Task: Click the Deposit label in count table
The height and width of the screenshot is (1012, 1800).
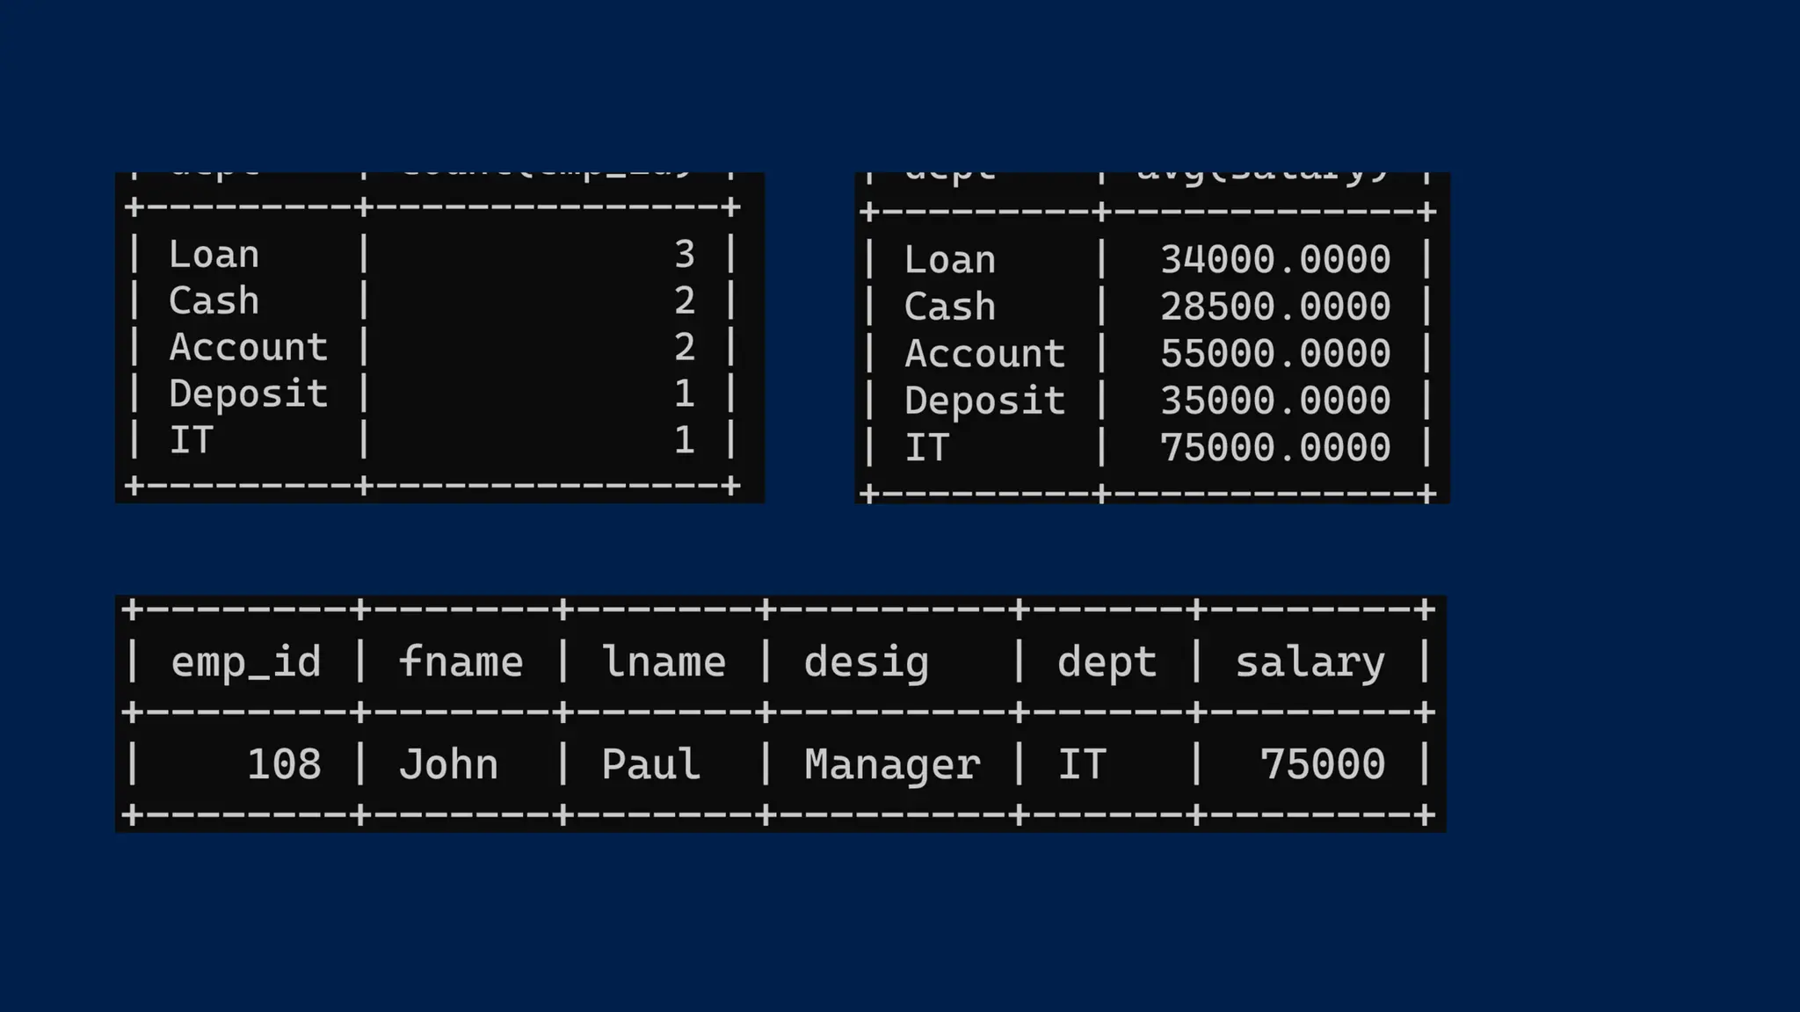Action: pos(248,394)
